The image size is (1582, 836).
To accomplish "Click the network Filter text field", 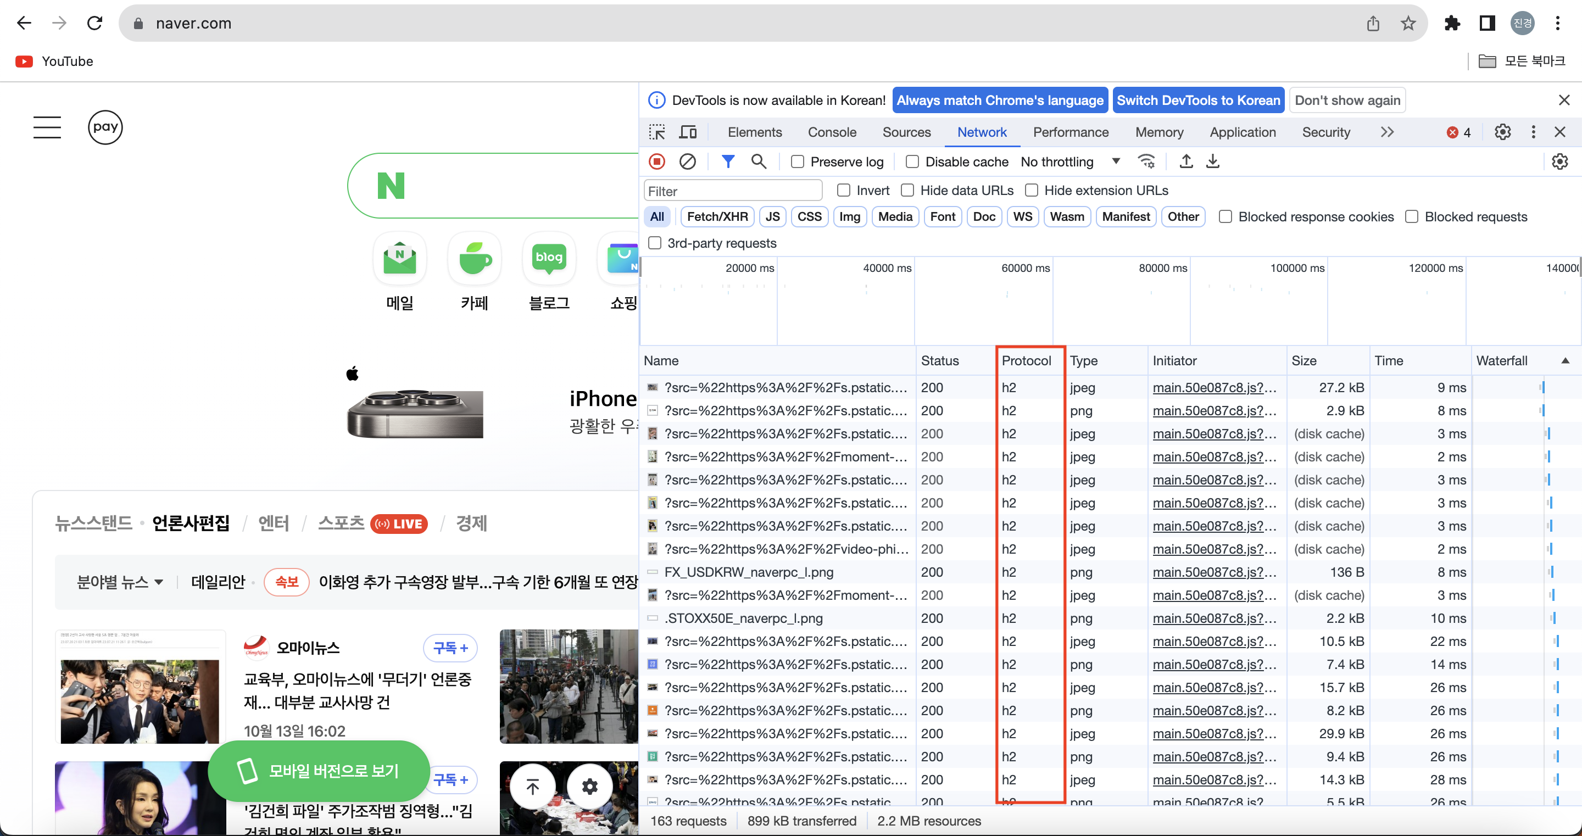I will tap(733, 191).
